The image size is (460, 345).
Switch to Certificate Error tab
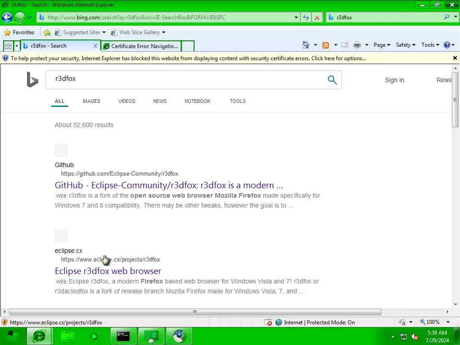141,46
